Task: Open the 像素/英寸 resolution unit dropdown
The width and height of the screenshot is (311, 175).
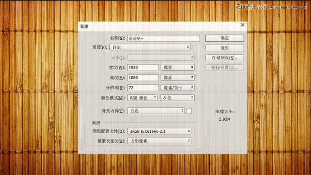Action: [177, 87]
